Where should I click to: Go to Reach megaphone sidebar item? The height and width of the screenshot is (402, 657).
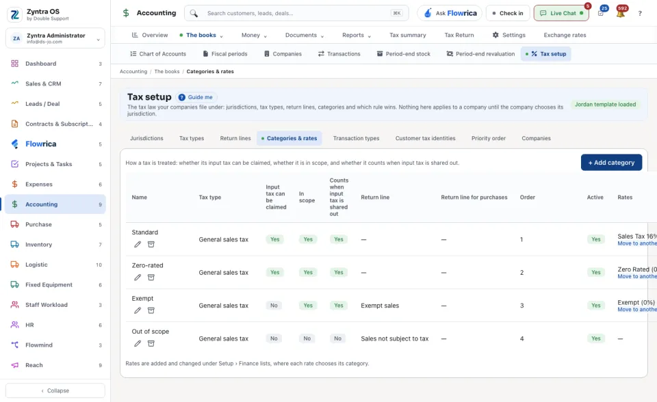(55, 365)
